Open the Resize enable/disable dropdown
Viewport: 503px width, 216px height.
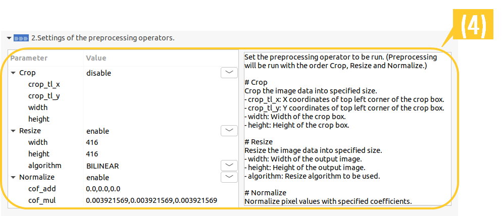pyautogui.click(x=229, y=131)
